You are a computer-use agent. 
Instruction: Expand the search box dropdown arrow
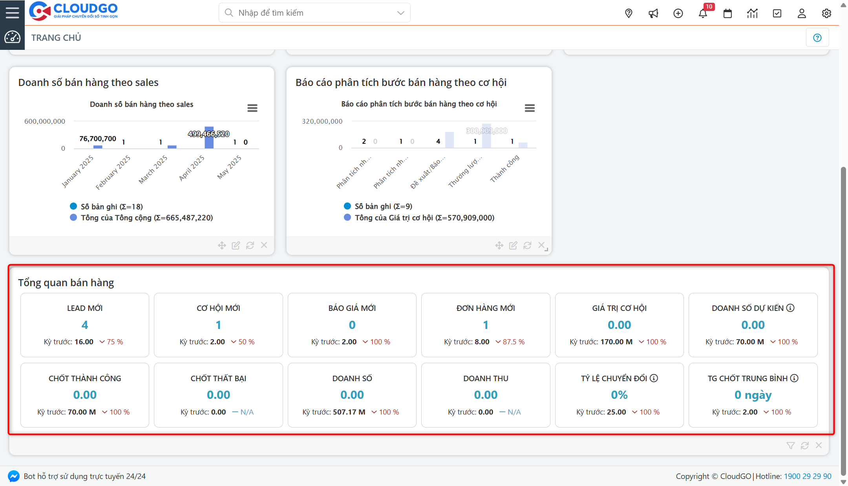pyautogui.click(x=400, y=13)
